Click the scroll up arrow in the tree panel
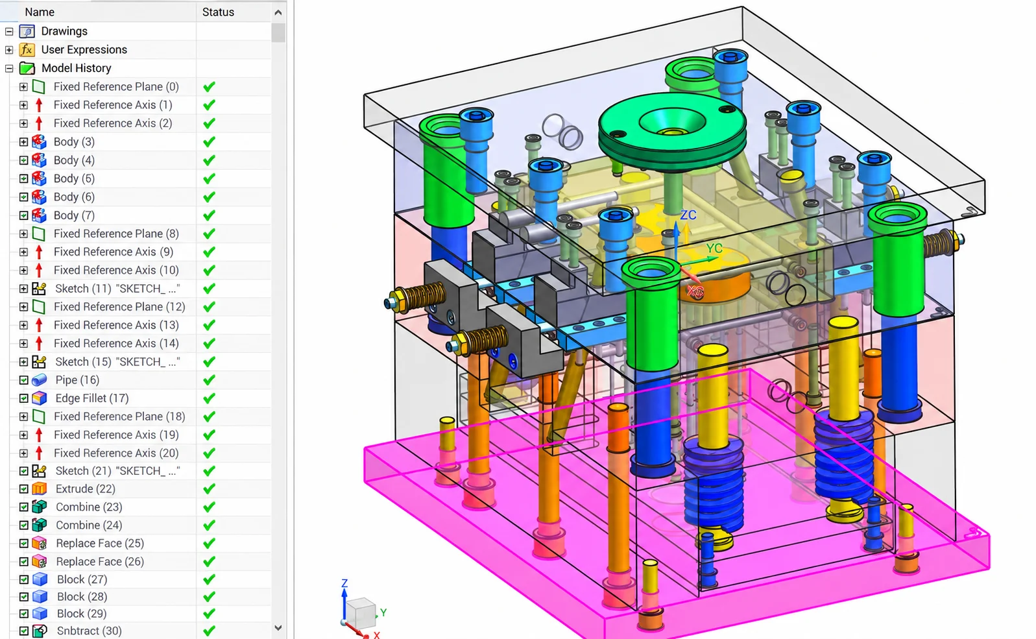 coord(278,12)
